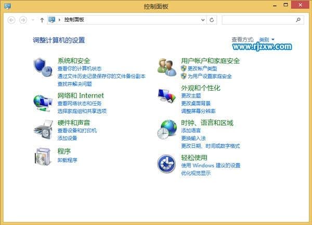Open the address bar history dropdown
312x225 pixels.
click(203, 20)
